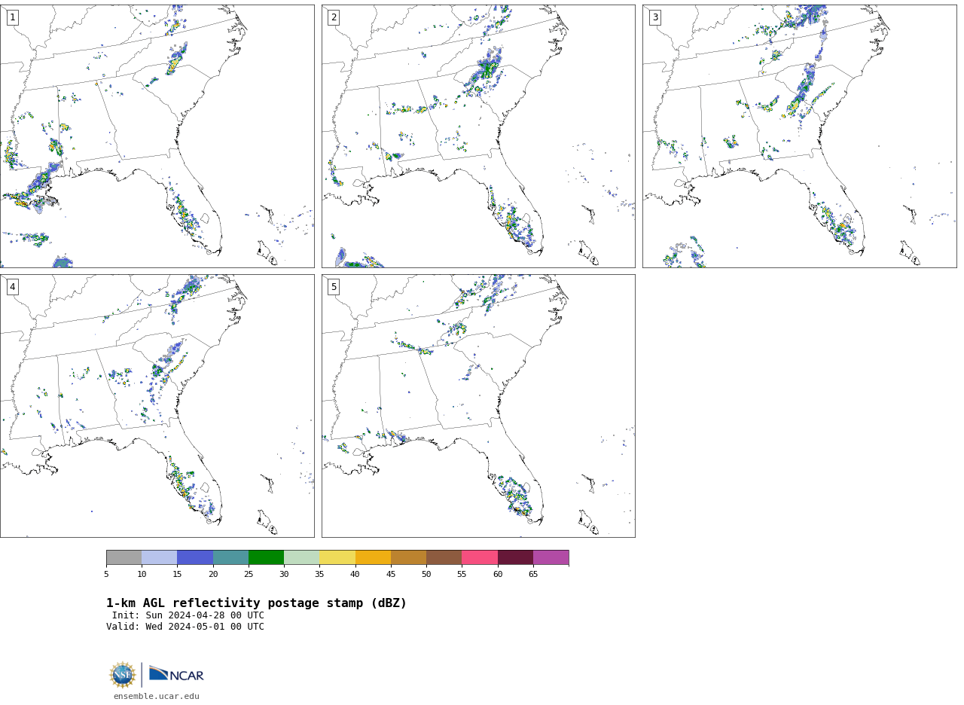Image resolution: width=964 pixels, height=705 pixels.
Task: Click the light lavender 10-15 dBZ swatch
Action: coord(159,557)
